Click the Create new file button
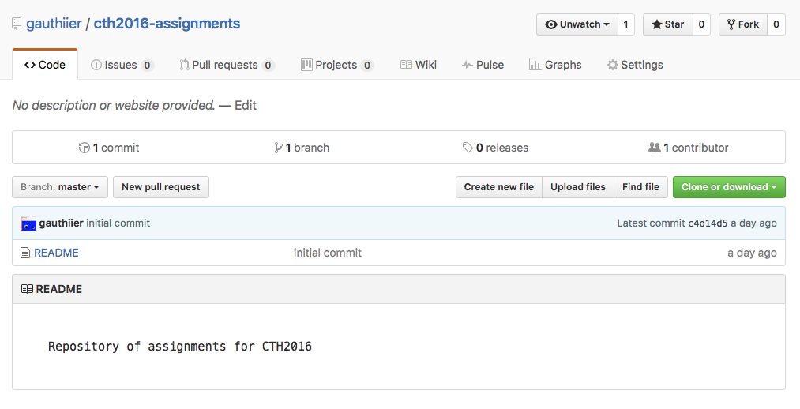This screenshot has height=409, width=800. [498, 187]
